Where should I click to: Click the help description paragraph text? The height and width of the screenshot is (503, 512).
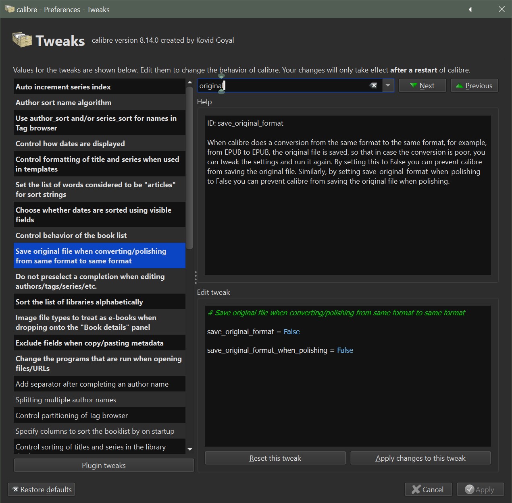[347, 161]
